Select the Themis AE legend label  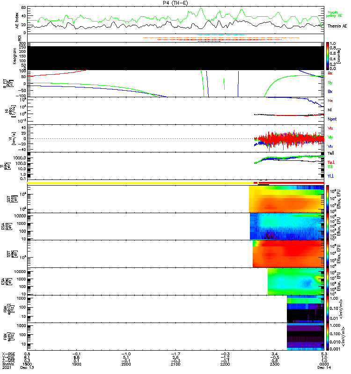pyautogui.click(x=337, y=26)
